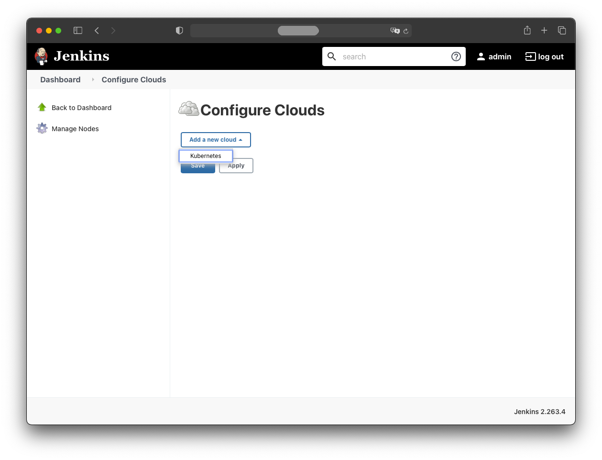Screen dimensions: 602x460
Task: Focus the Jenkins search input field
Action: click(392, 56)
